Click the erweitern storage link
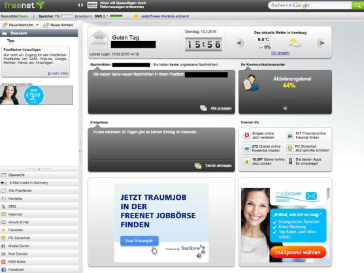This screenshot has width=364, height=273. (83, 16)
